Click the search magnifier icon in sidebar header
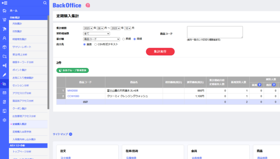280x159 pixels. pos(45,3)
